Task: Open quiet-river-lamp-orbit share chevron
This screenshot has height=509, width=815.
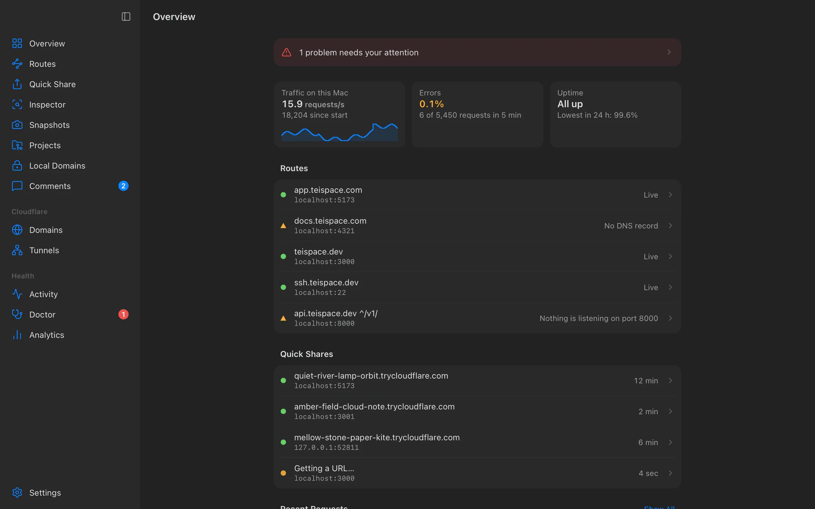Action: pyautogui.click(x=670, y=380)
